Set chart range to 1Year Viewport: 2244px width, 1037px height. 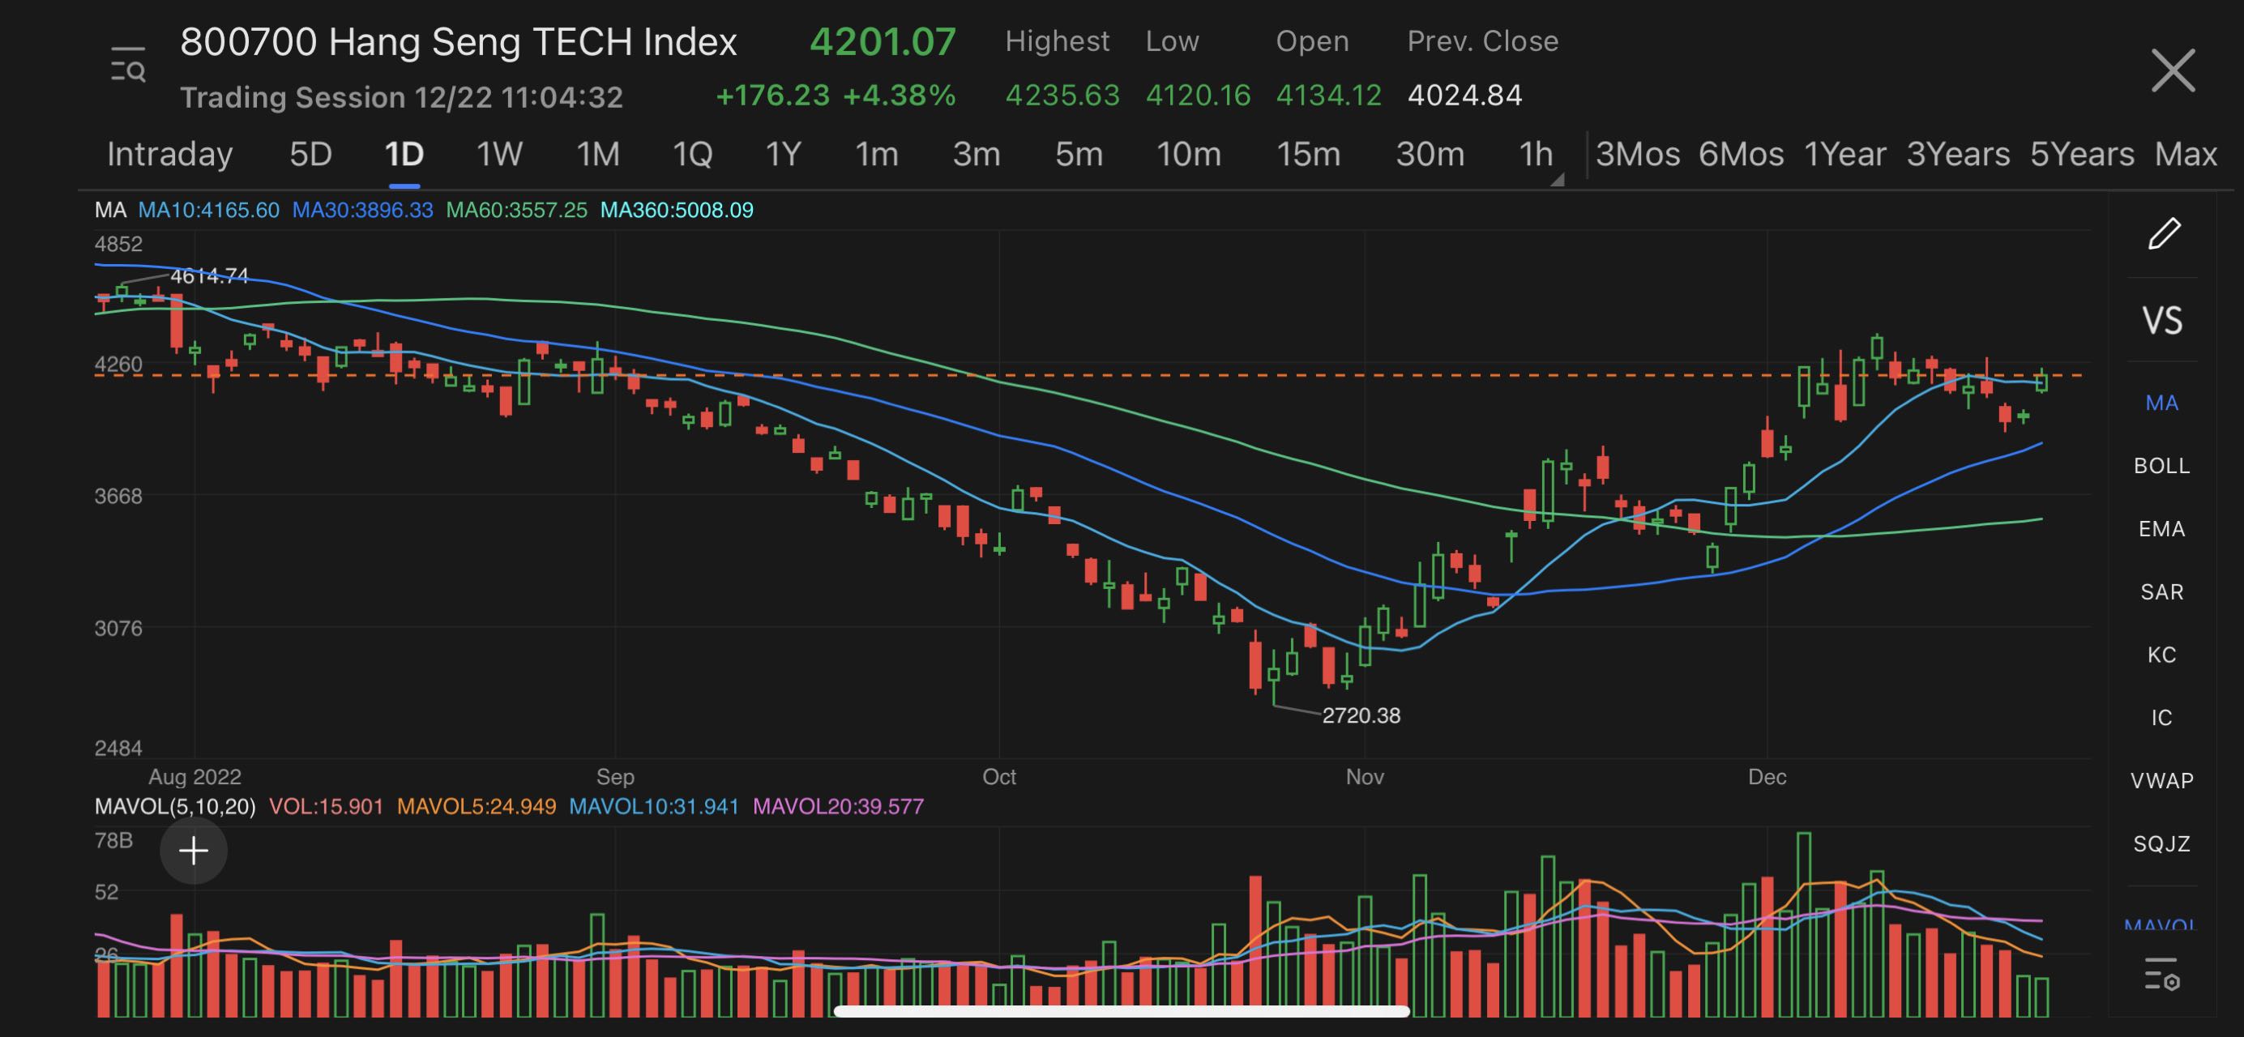(x=1844, y=154)
